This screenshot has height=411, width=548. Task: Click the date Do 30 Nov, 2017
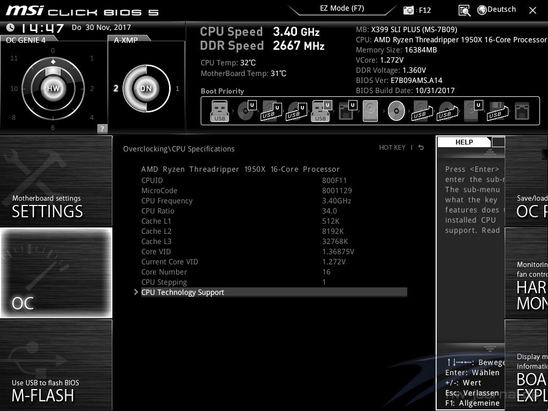[x=101, y=27]
